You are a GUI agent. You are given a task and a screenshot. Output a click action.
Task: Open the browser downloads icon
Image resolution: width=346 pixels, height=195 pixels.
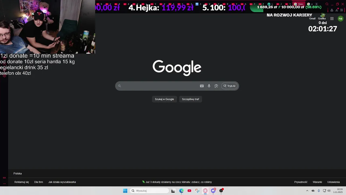(x=337, y=10)
